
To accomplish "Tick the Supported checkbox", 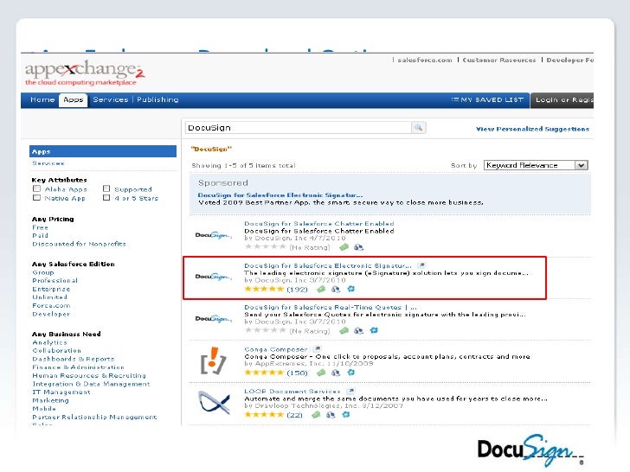I will (x=106, y=188).
